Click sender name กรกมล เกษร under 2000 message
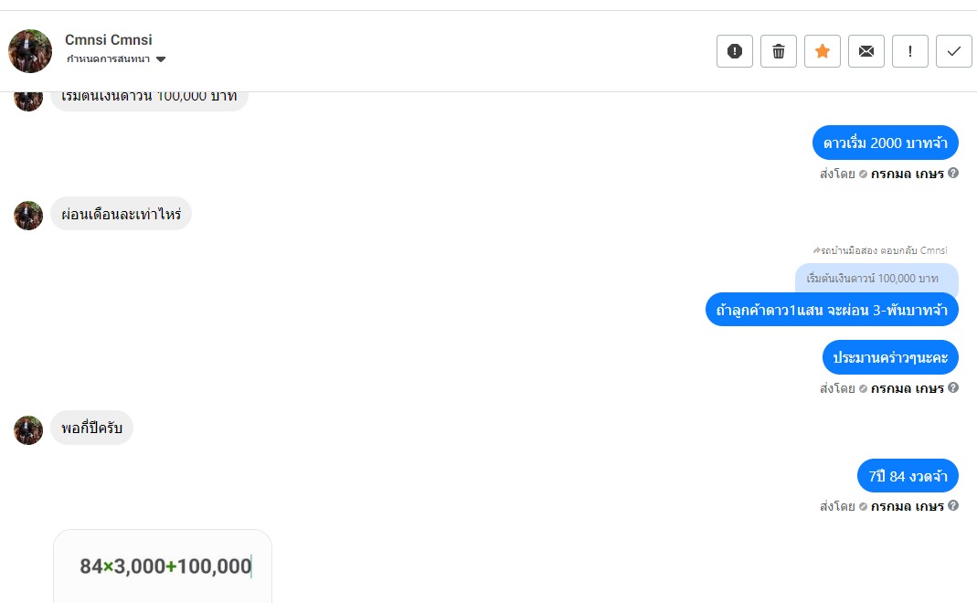The height and width of the screenshot is (603, 977). coord(907,173)
